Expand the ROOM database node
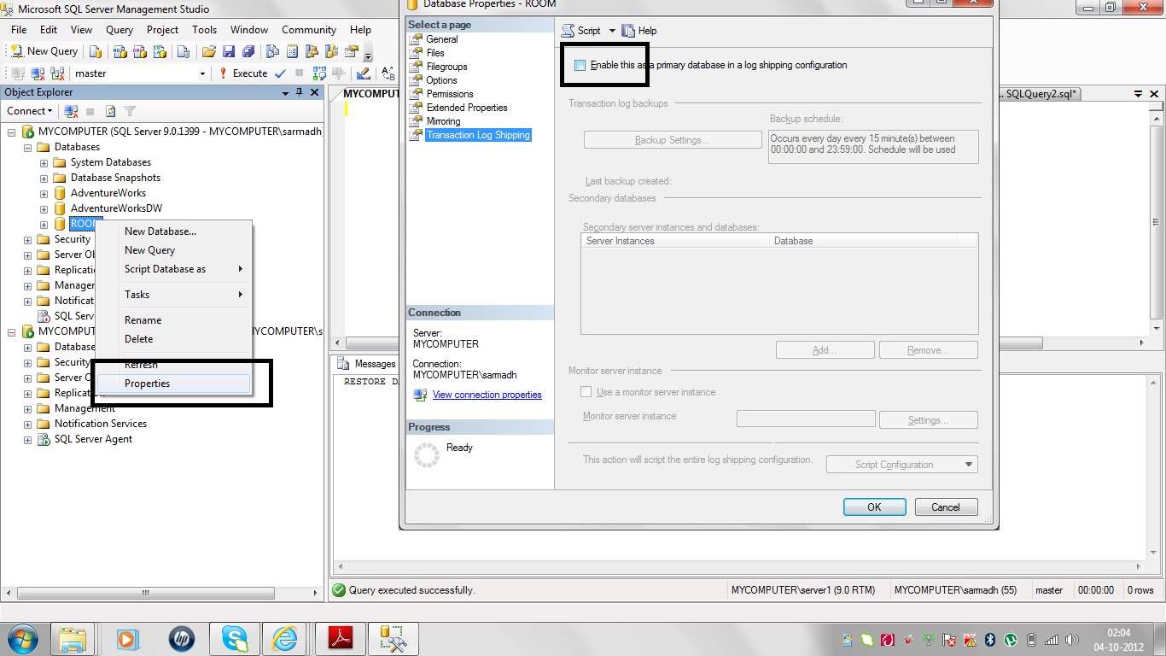 [x=44, y=224]
